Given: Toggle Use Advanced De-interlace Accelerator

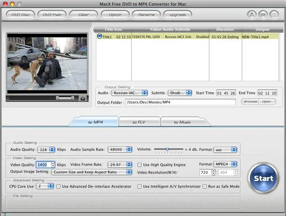Looking at the screenshot, I should click(x=58, y=186).
